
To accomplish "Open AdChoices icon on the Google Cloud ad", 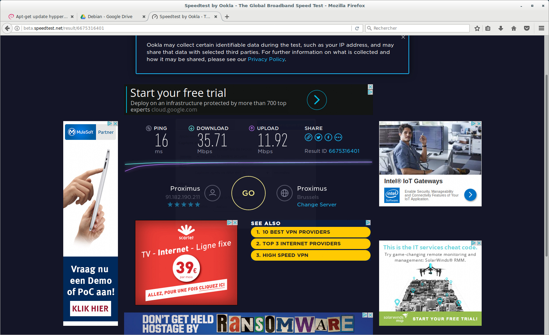I will point(370,92).
